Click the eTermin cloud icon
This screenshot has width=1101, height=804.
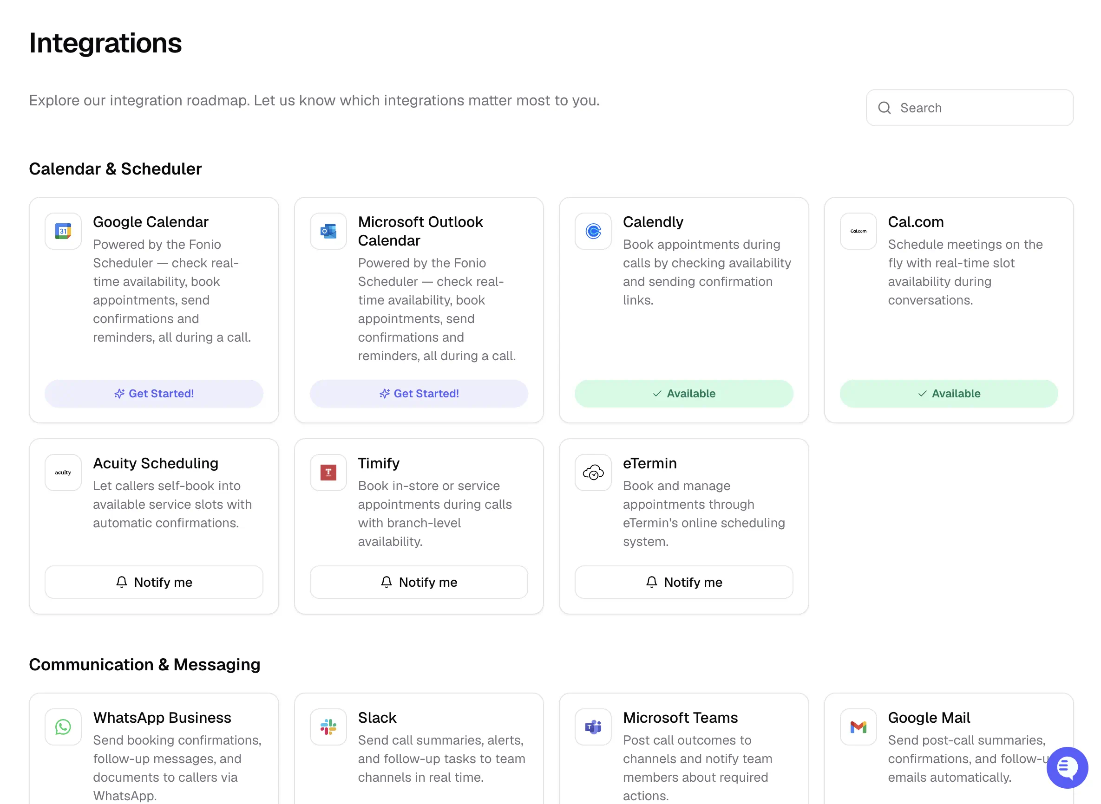click(x=593, y=473)
